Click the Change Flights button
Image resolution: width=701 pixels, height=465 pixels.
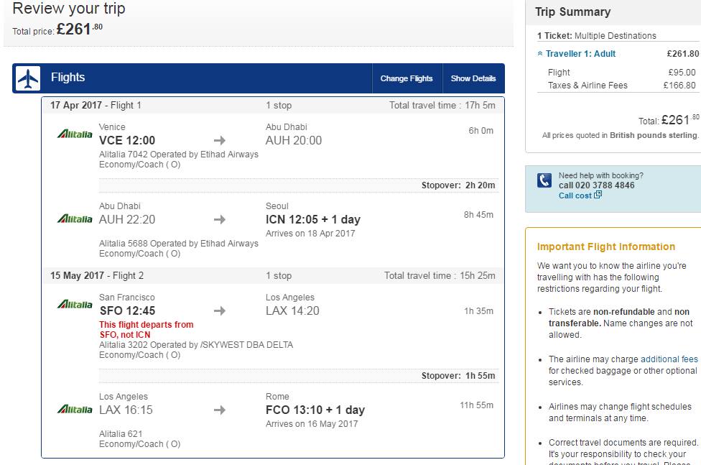(407, 78)
